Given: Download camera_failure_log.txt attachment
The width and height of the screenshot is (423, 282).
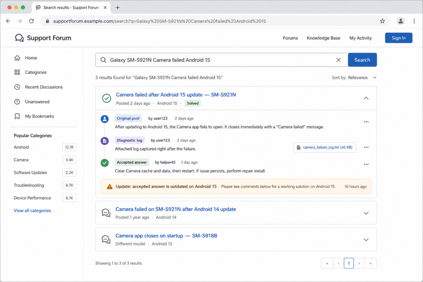Looking at the screenshot, I should point(324,147).
